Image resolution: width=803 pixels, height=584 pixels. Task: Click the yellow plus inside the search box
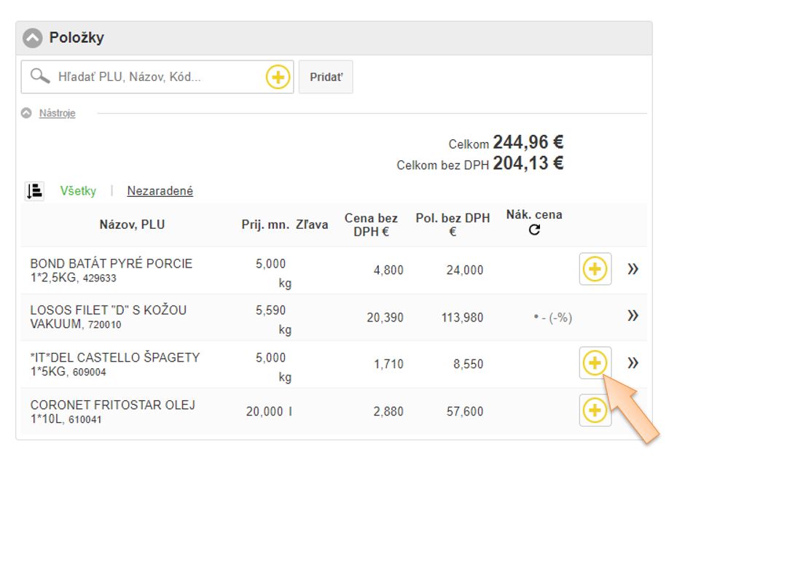[x=278, y=77]
